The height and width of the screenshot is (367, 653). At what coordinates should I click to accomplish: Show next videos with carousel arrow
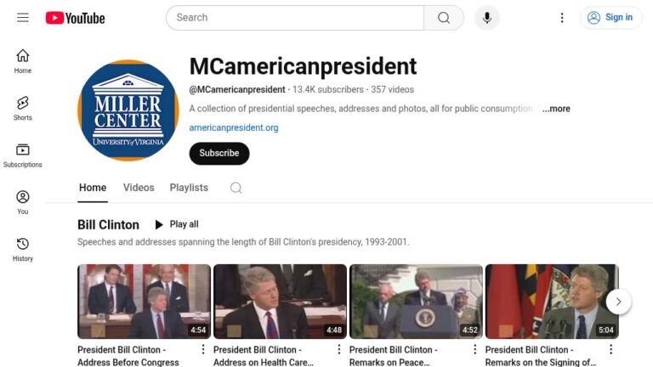pos(618,302)
